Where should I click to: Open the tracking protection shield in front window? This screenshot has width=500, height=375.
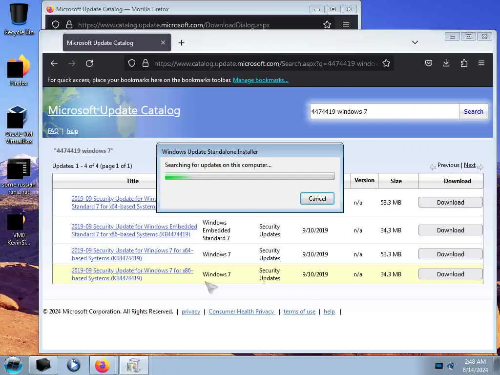click(132, 63)
